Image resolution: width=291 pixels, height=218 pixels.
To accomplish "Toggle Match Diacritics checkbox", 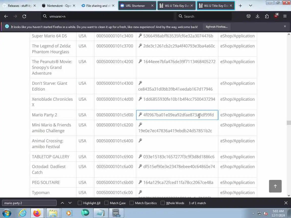I will pyautogui.click(x=132, y=203).
